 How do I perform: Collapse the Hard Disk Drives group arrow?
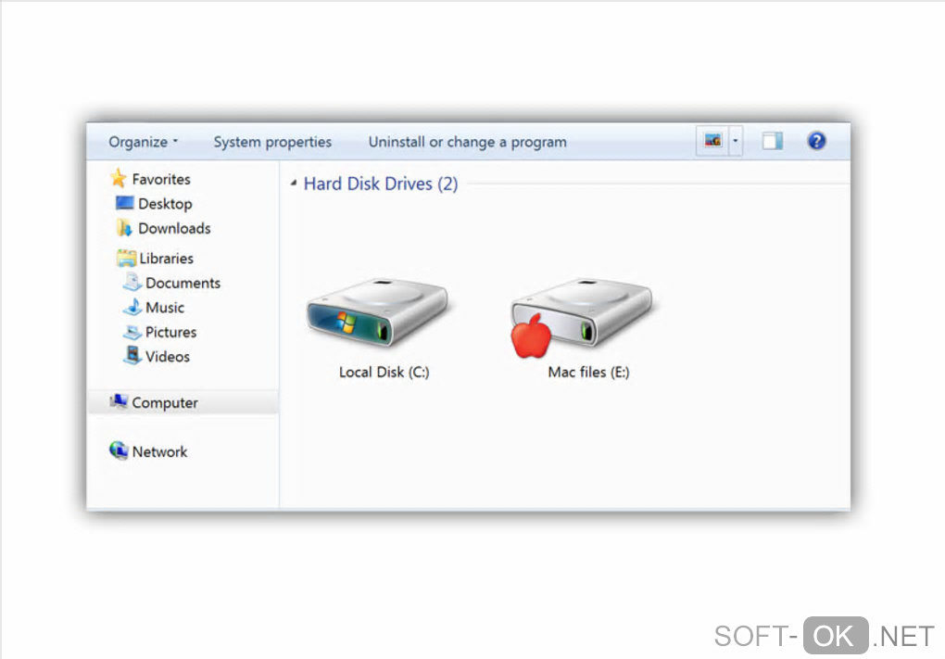(x=294, y=184)
